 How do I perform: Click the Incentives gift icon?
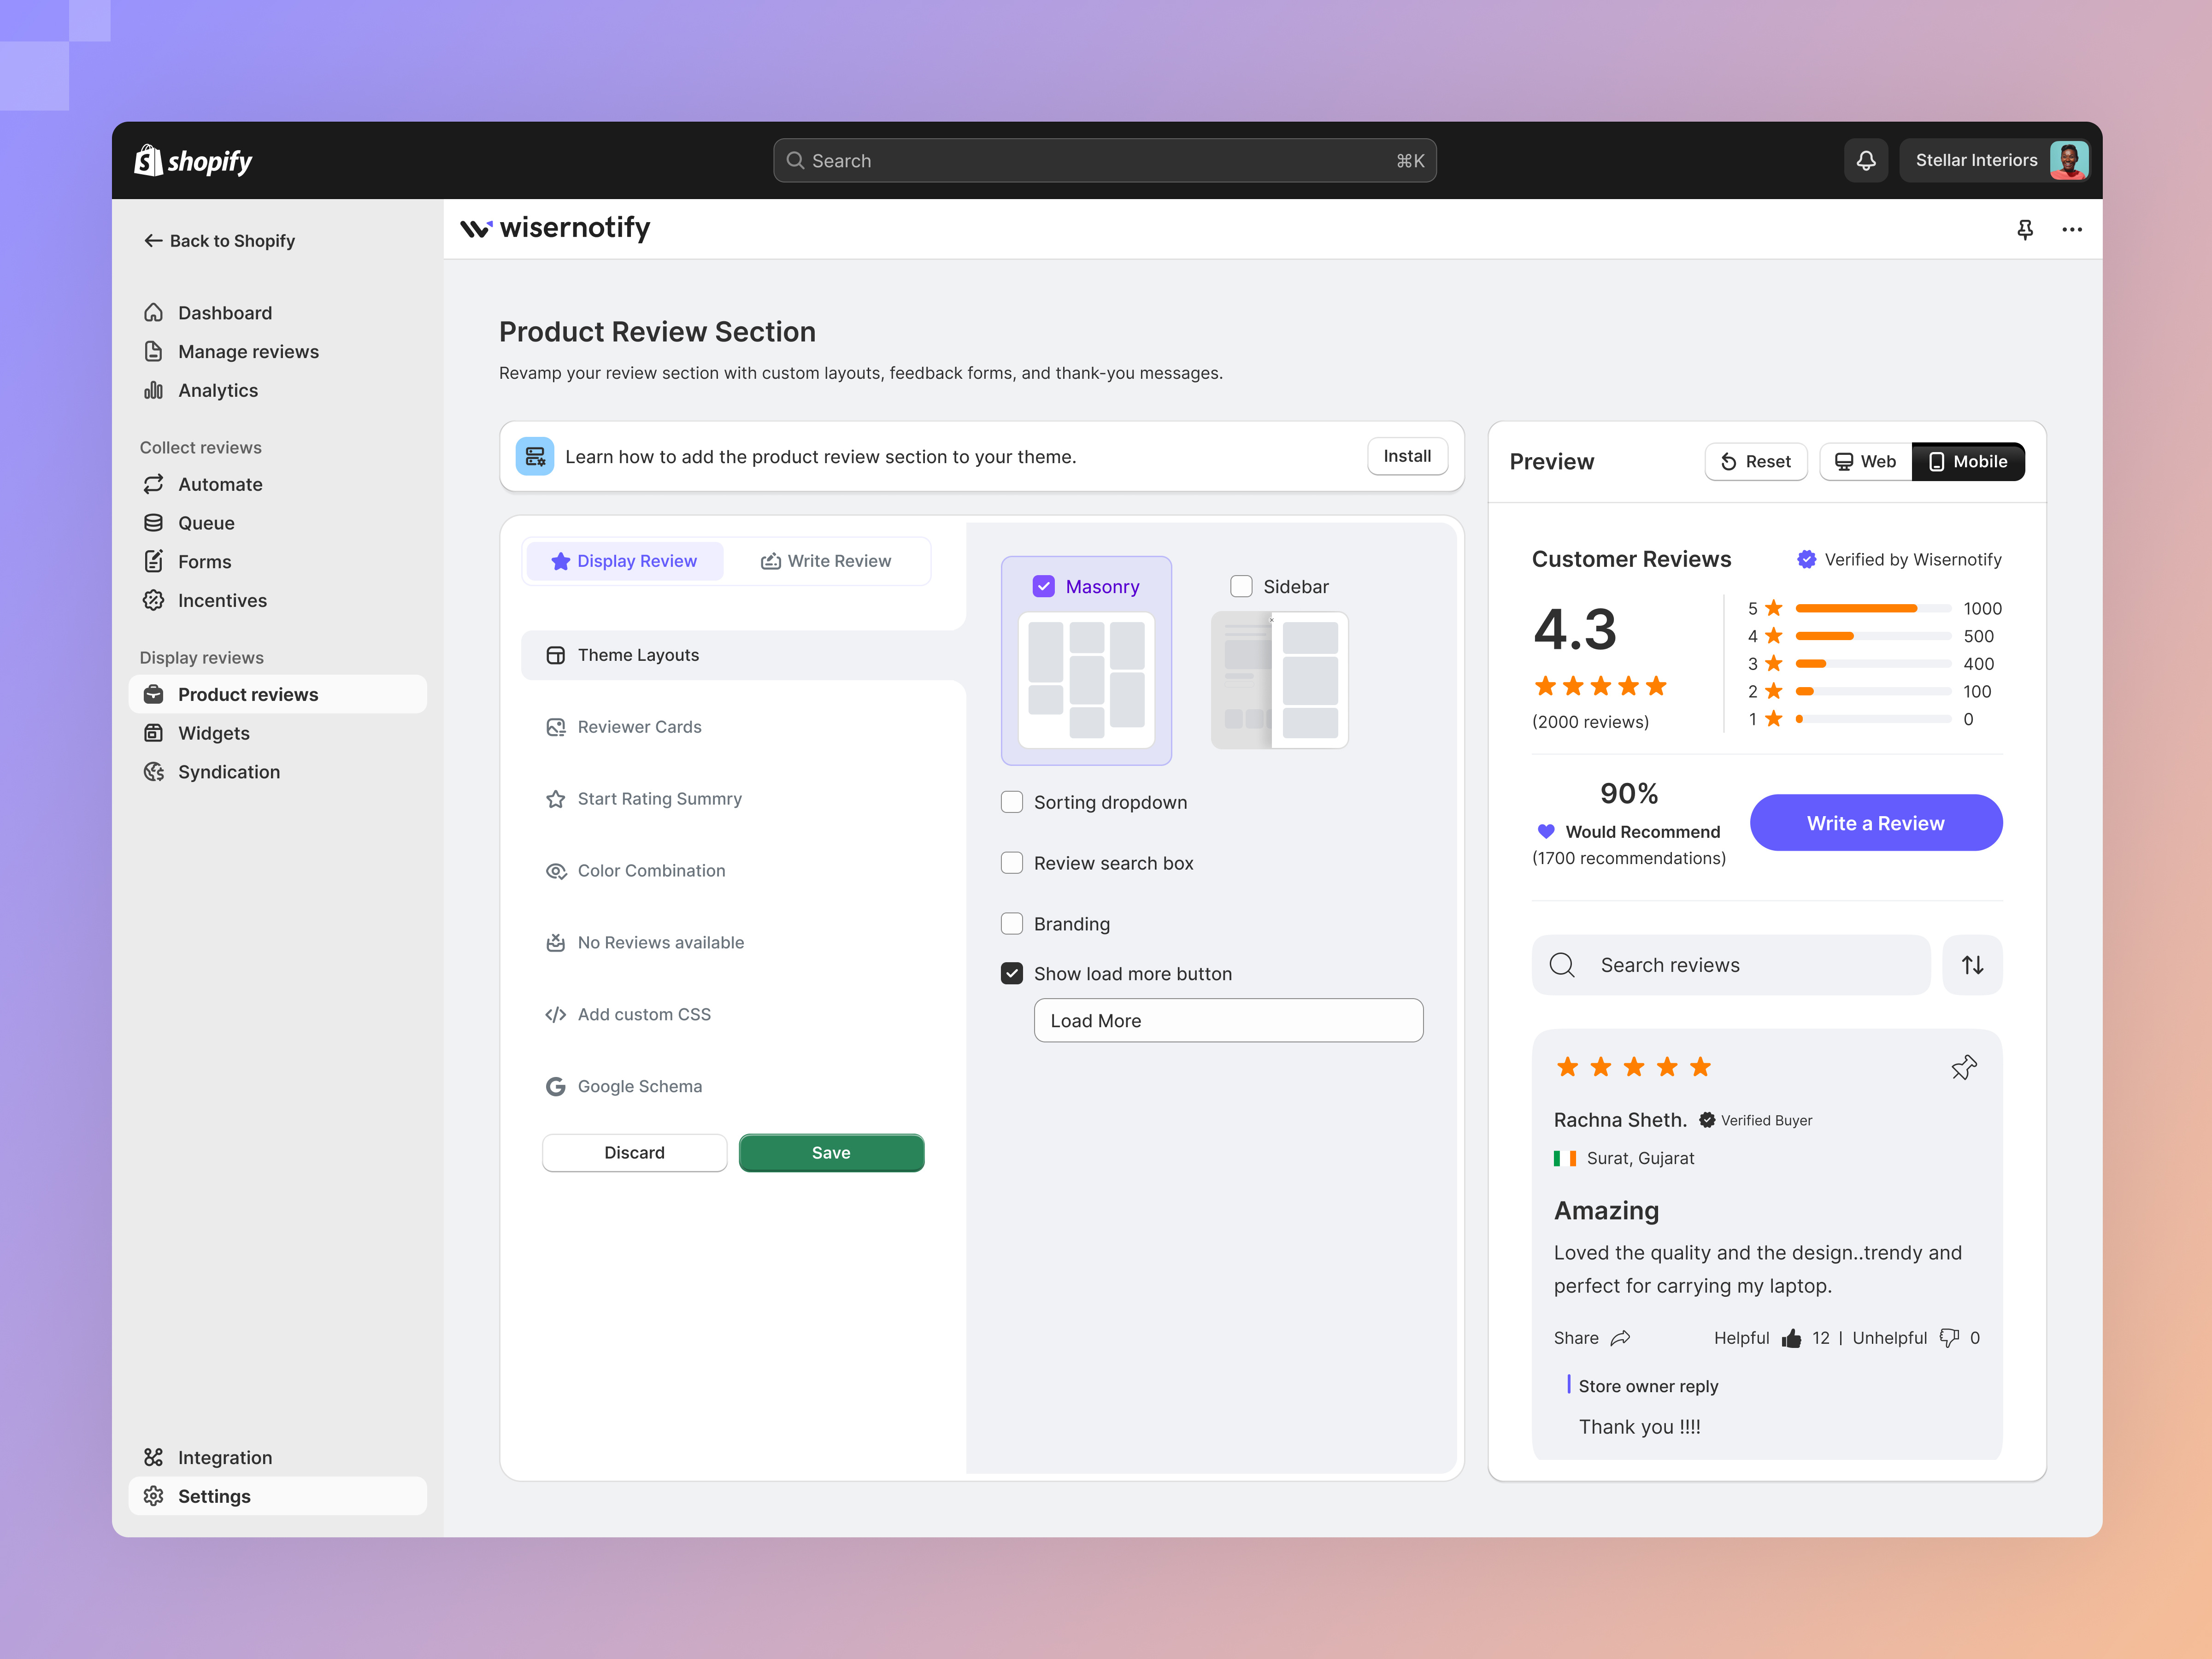coord(154,600)
